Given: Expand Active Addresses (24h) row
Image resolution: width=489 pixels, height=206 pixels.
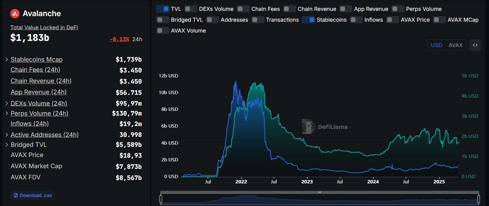Looking at the screenshot, I should click(x=7, y=135).
